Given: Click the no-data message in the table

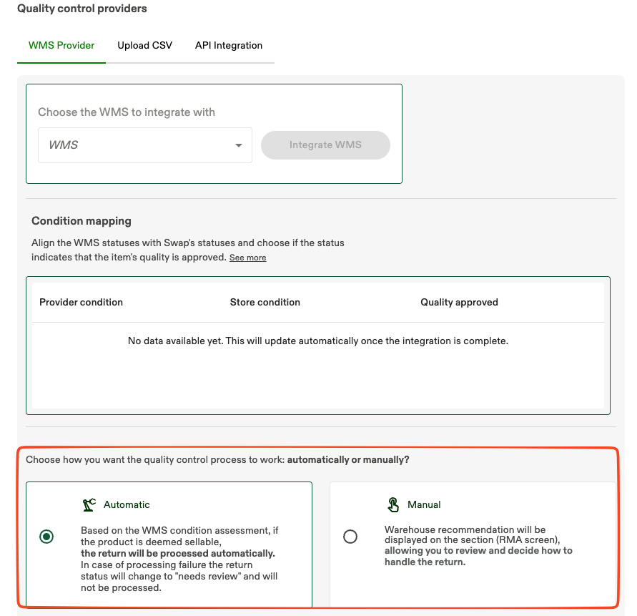Looking at the screenshot, I should pyautogui.click(x=318, y=341).
